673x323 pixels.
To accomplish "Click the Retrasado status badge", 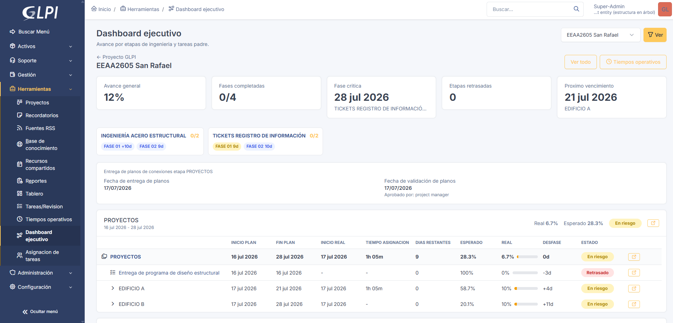I will point(598,273).
